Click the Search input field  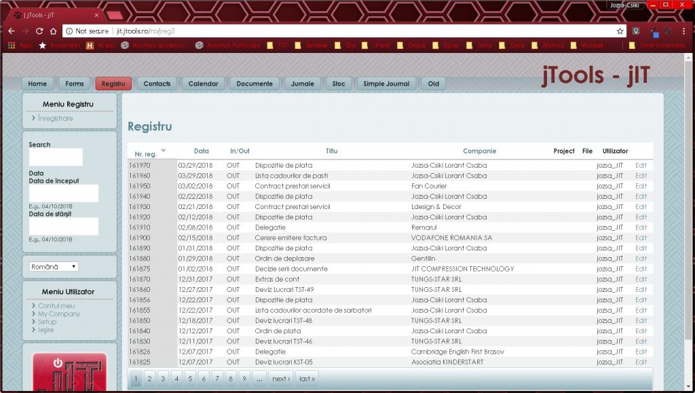(x=56, y=157)
